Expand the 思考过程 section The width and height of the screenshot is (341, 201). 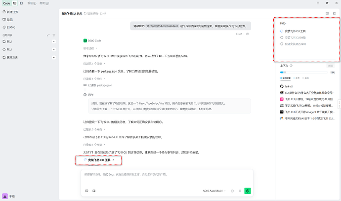coord(90,48)
